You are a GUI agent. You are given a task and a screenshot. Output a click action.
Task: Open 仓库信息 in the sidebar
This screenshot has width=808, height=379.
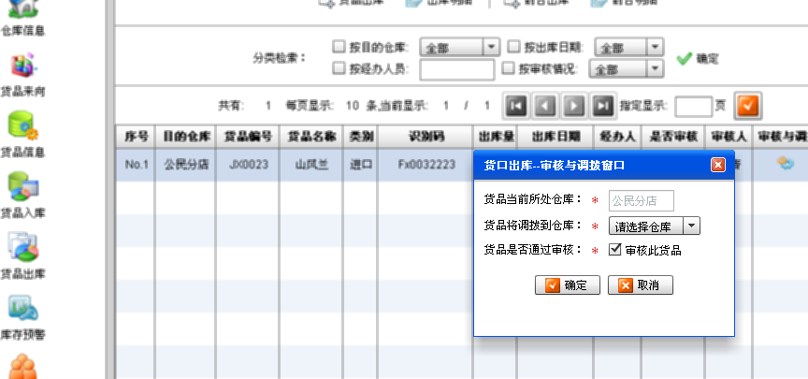click(x=22, y=18)
